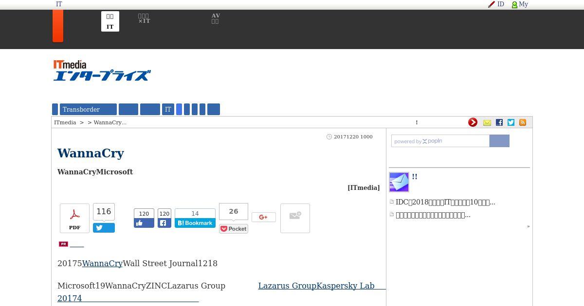Click the Twitter tweet button
This screenshot has width=584, height=306.
(104, 228)
